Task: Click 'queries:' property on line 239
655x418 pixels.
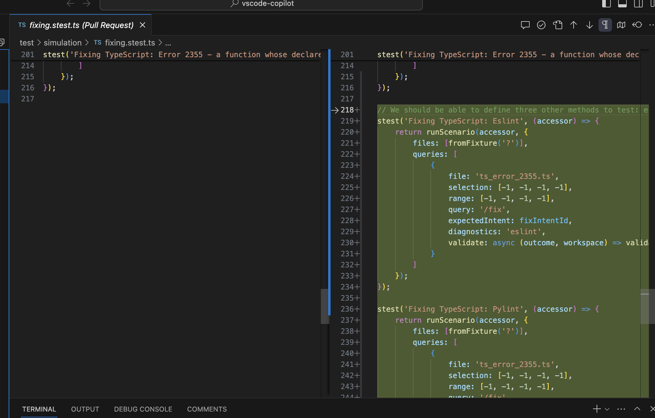Action: 430,342
